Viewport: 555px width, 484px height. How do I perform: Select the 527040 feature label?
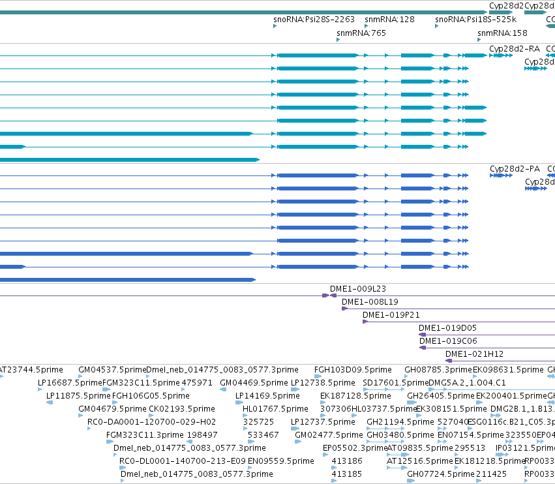[453, 423]
